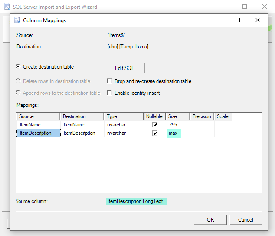Click the Type column header
This screenshot has height=236, width=275.
[124, 116]
